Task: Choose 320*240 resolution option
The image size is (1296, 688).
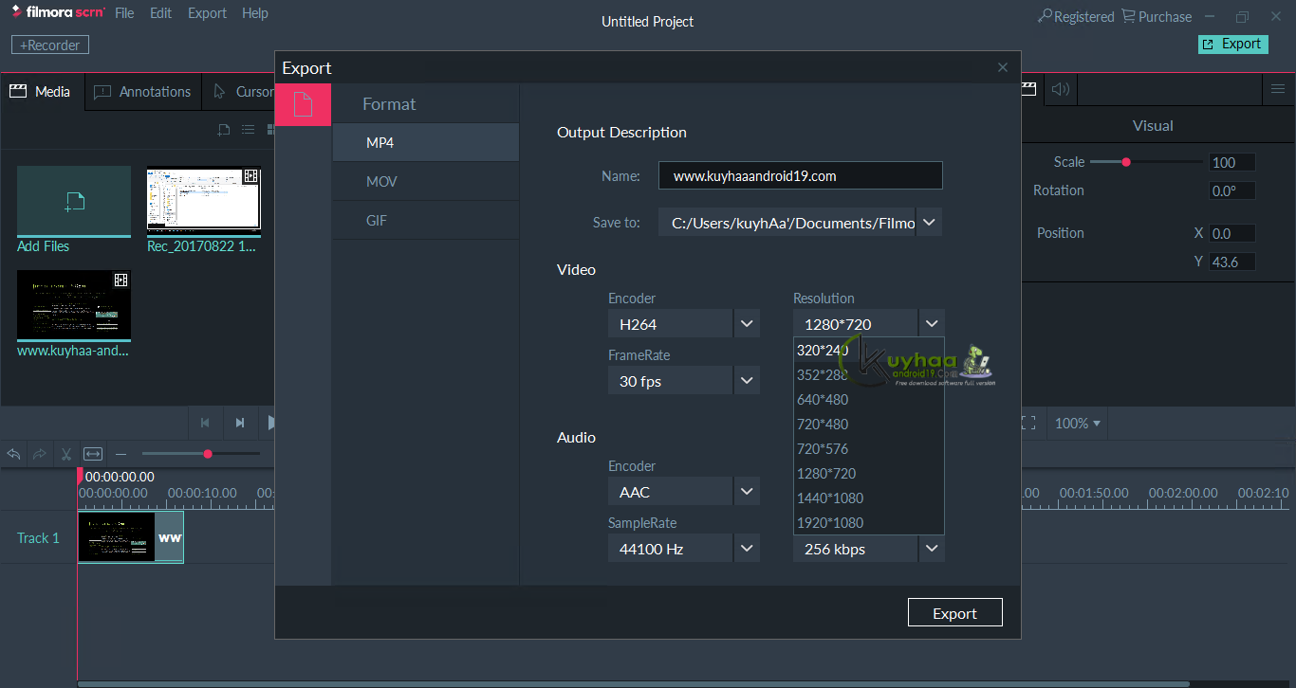Action: click(869, 350)
